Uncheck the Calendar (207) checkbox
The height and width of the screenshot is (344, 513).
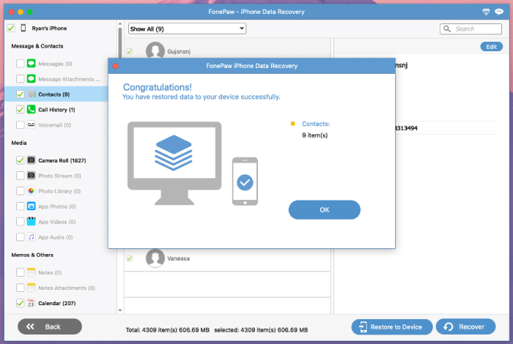click(x=21, y=303)
